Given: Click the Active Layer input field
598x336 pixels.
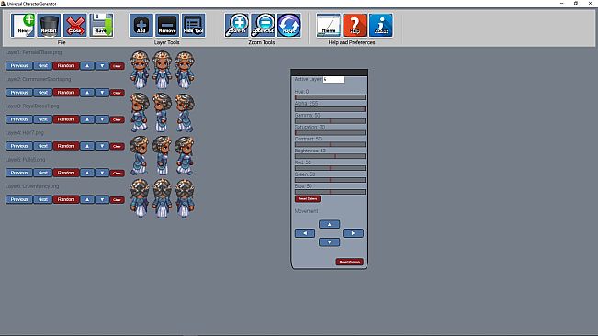Looking at the screenshot, I should point(333,79).
